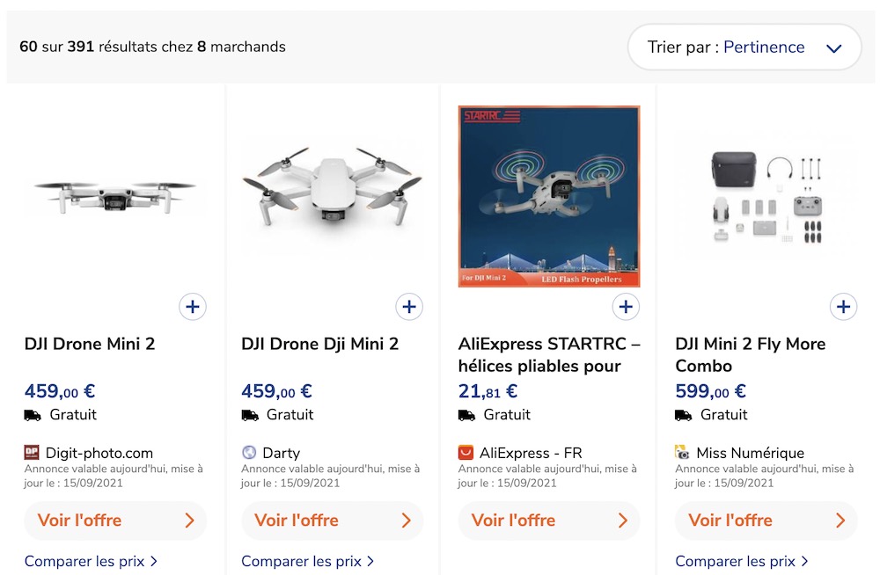Toggle the plus button on DJI Drone Mini 2
The width and height of the screenshot is (880, 575).
click(192, 306)
